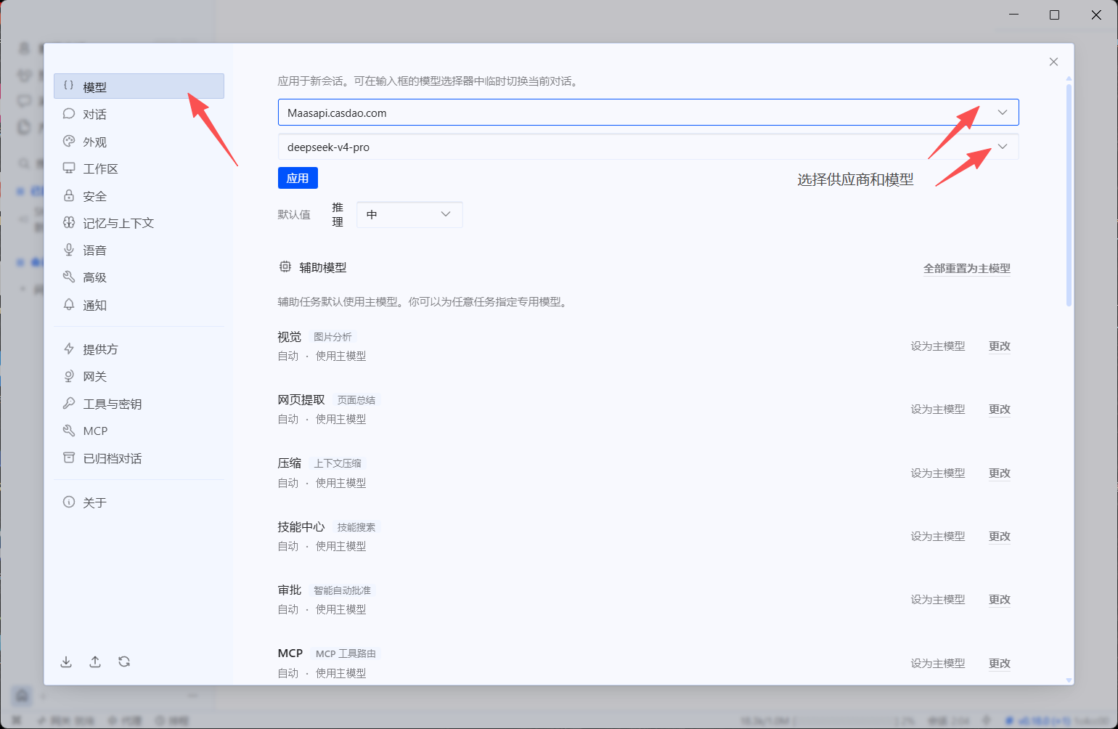Click the upload icon at sidebar bottom
The image size is (1118, 729).
click(x=95, y=661)
